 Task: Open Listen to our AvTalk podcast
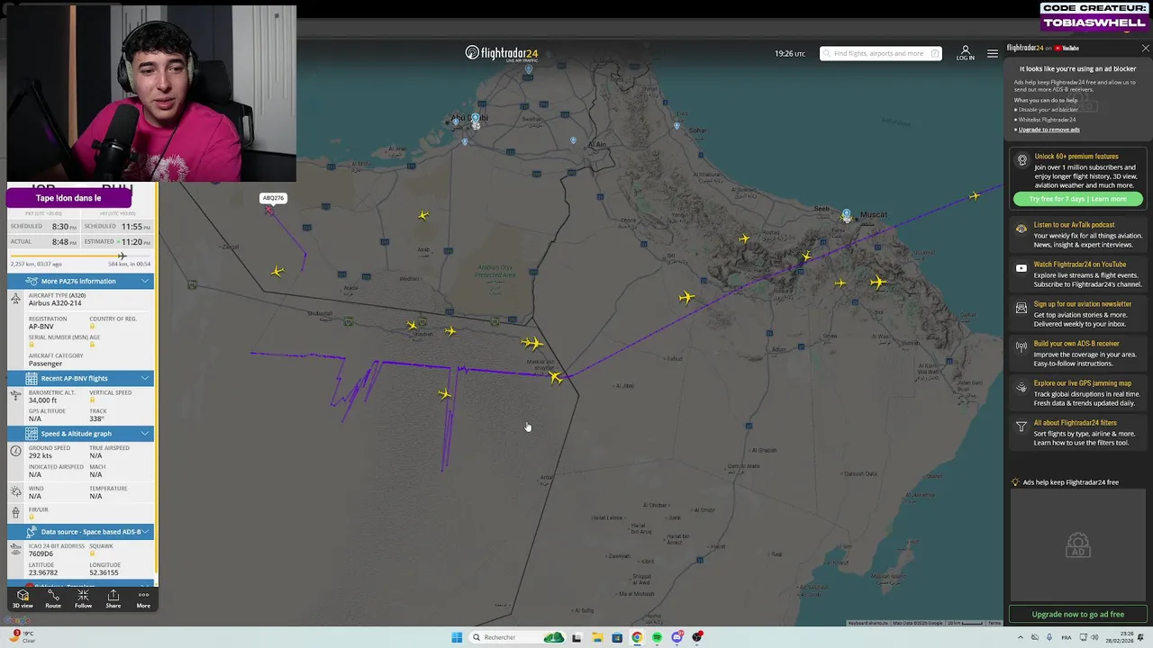click(x=1078, y=234)
